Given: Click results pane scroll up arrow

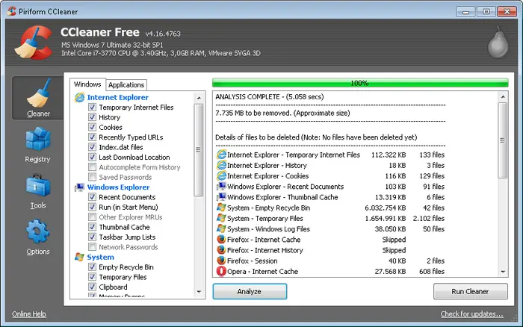Looking at the screenshot, I should tap(503, 96).
